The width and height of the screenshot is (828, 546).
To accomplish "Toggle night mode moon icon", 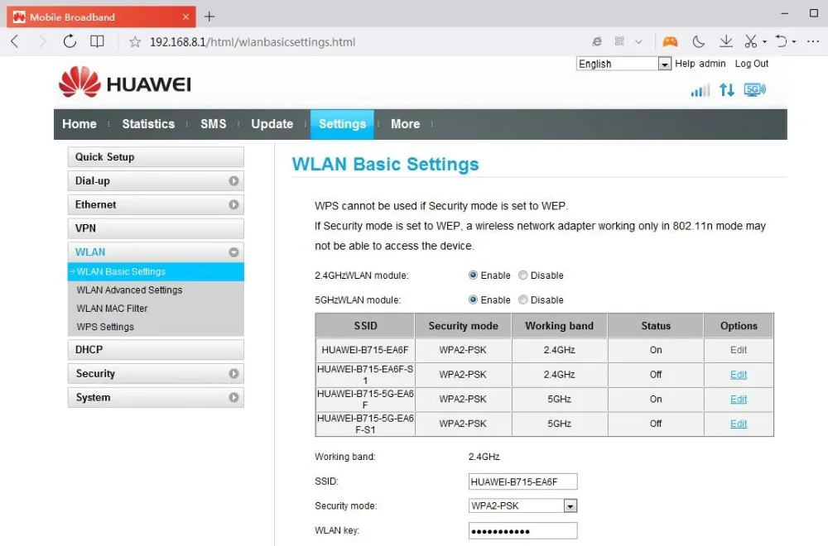I will click(x=698, y=41).
